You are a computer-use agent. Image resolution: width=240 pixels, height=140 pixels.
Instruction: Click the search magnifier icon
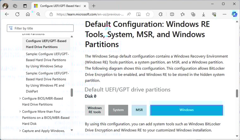(38, 14)
